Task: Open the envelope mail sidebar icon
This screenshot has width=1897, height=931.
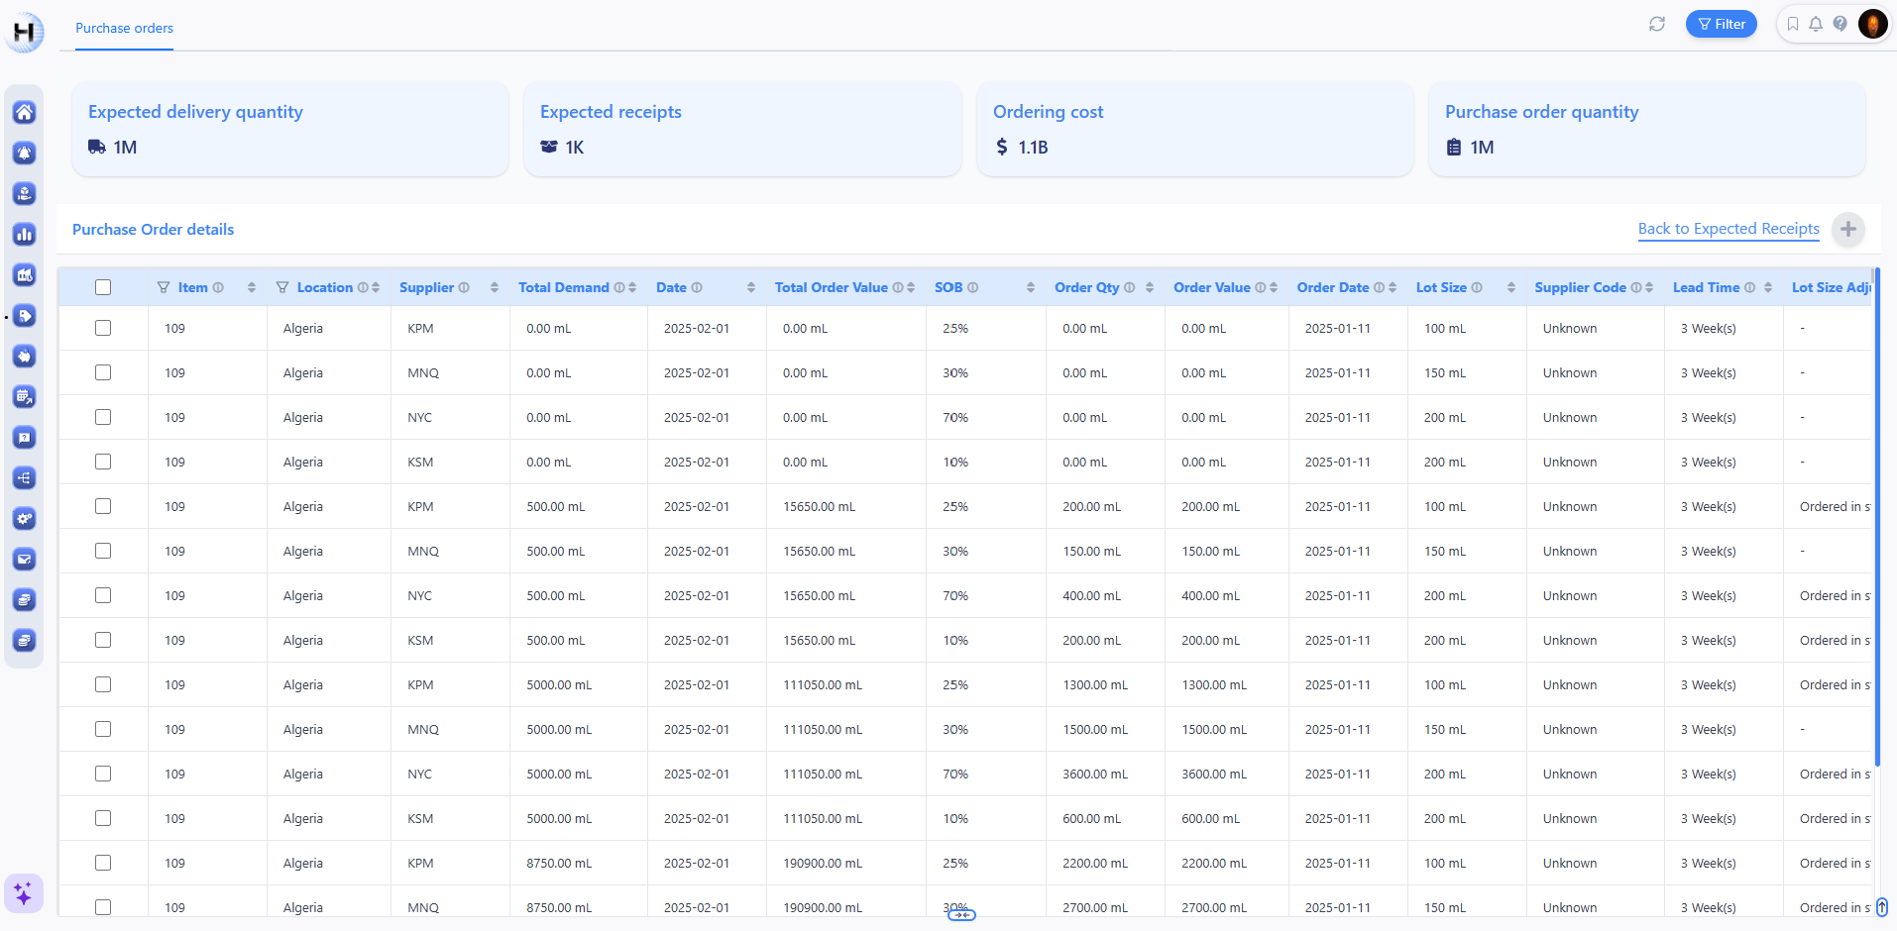Action: click(24, 559)
